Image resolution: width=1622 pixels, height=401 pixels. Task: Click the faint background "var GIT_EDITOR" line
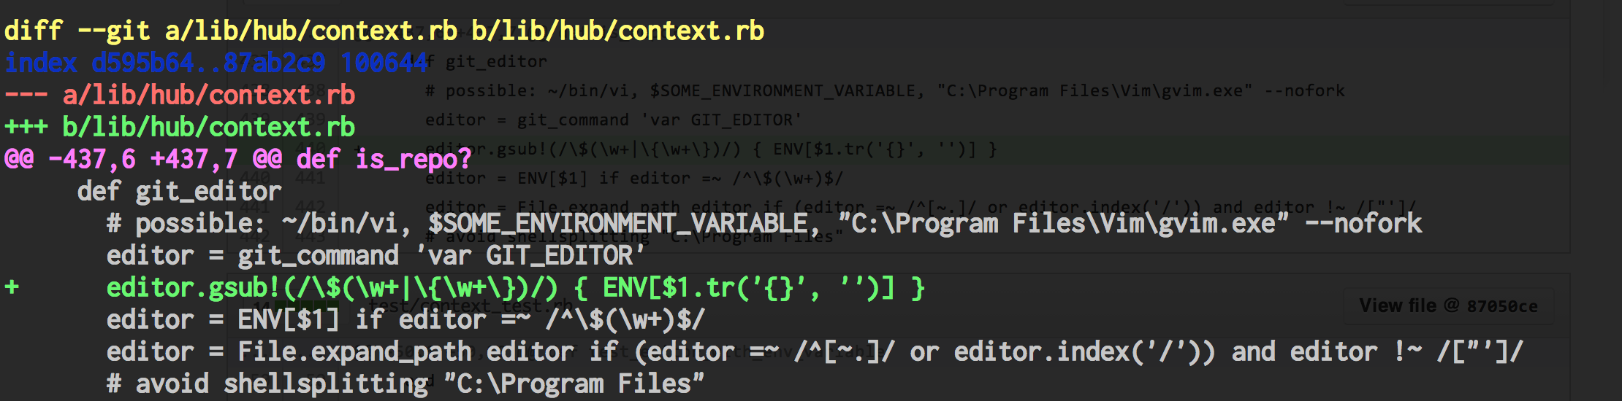[612, 120]
